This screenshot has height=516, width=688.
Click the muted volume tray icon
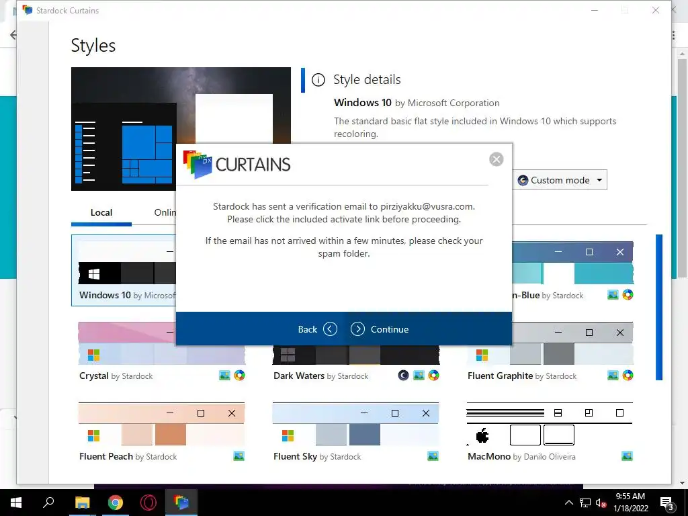click(601, 503)
